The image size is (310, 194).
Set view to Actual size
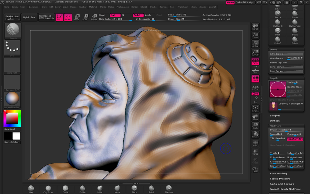click(x=255, y=44)
